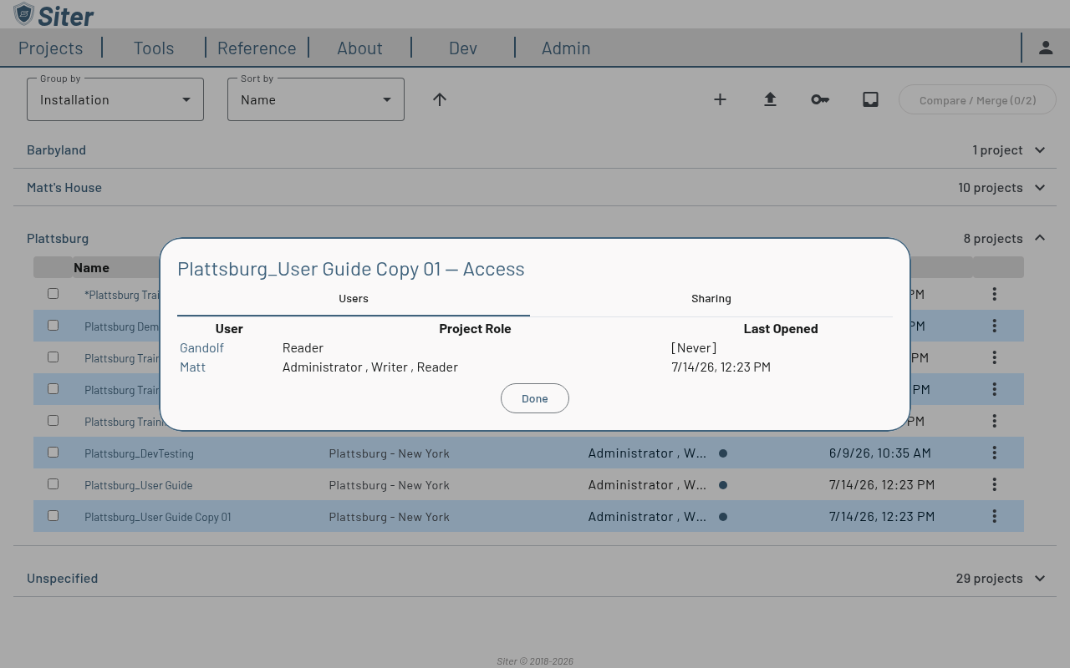Viewport: 1070px width, 668px height.
Task: Click Gandolf's 'Reader' role text
Action: pos(303,347)
